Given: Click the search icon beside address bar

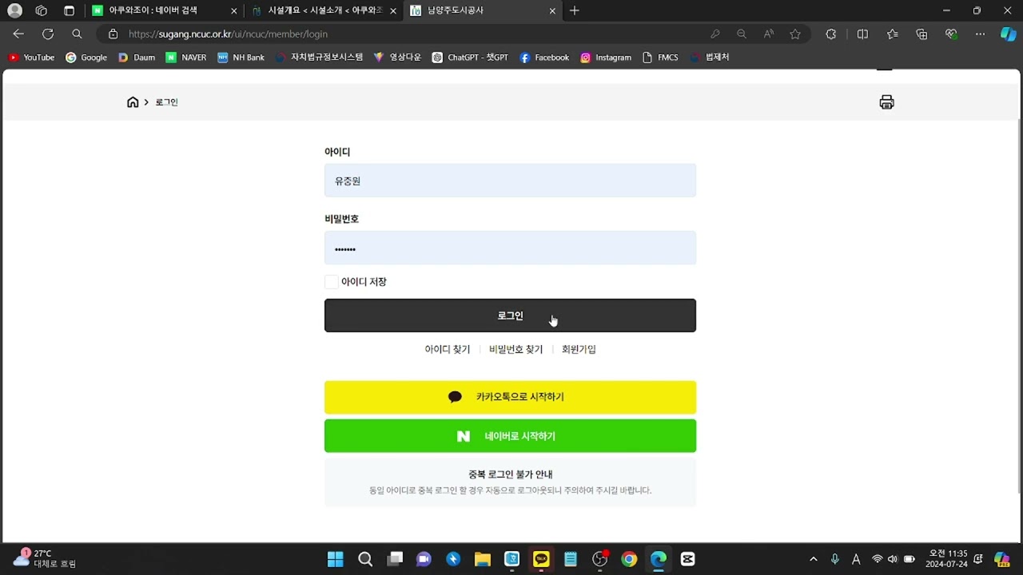Looking at the screenshot, I should point(77,34).
